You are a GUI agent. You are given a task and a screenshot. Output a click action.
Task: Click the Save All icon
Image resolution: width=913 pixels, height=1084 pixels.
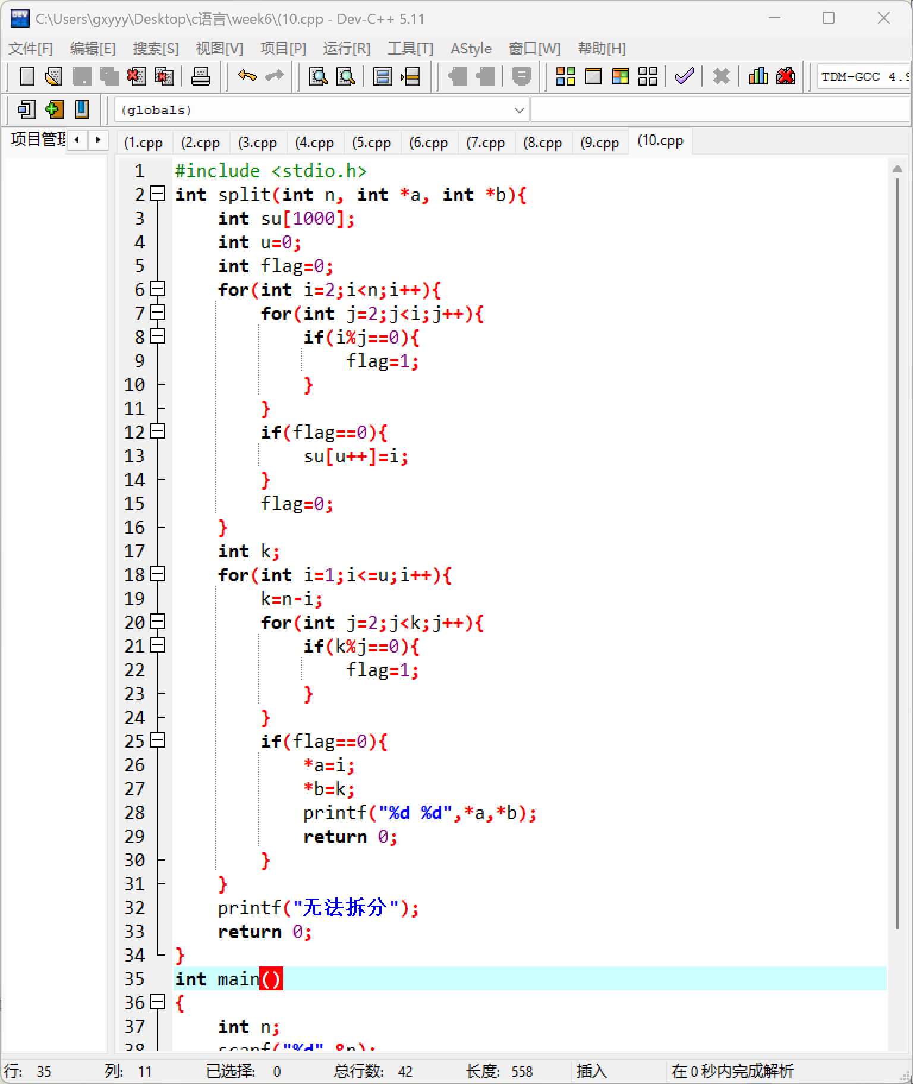point(109,76)
